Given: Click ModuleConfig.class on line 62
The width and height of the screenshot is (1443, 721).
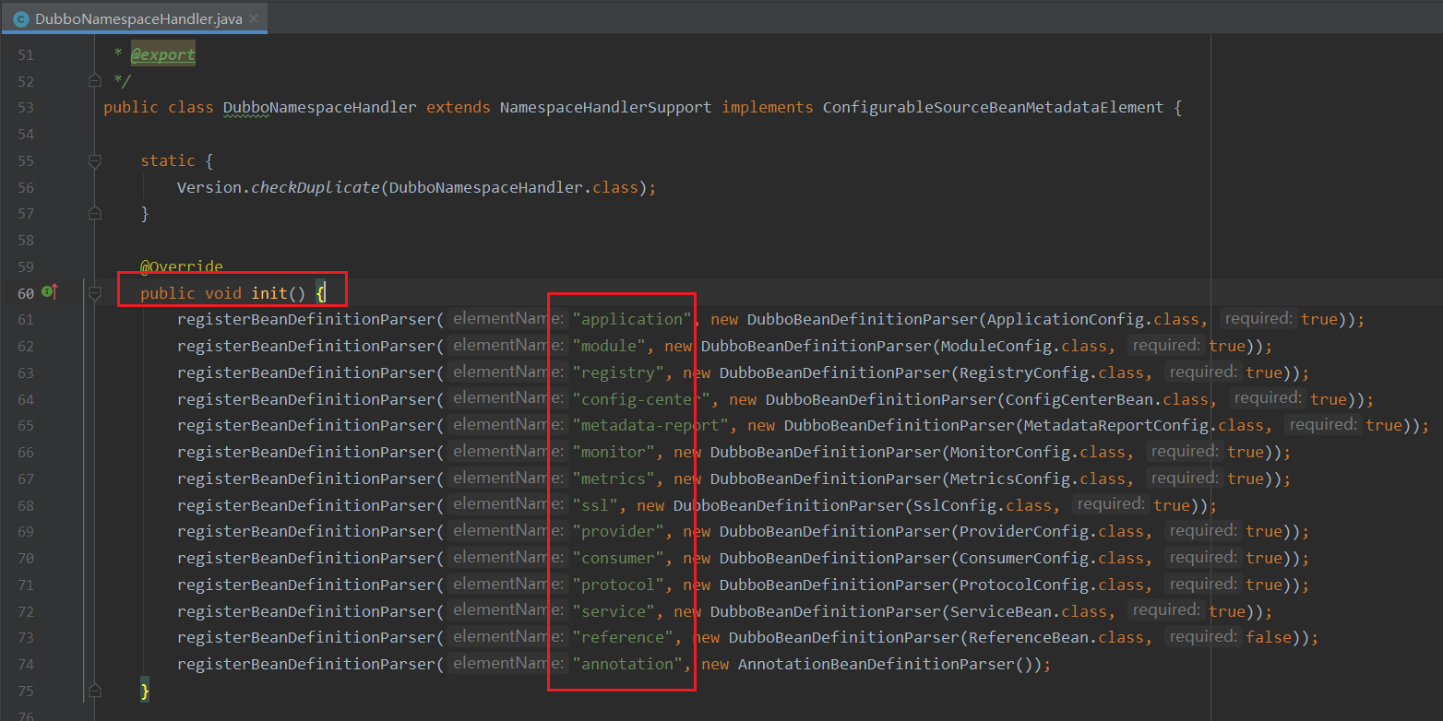Looking at the screenshot, I should 1024,346.
